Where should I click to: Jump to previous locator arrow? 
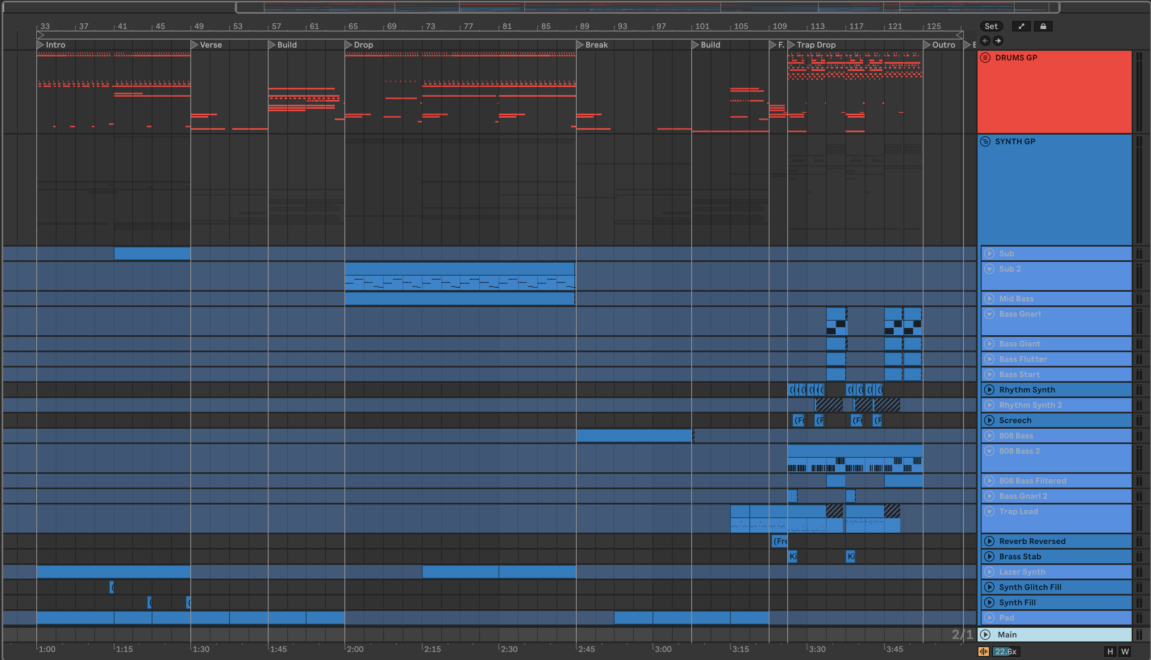tap(985, 41)
